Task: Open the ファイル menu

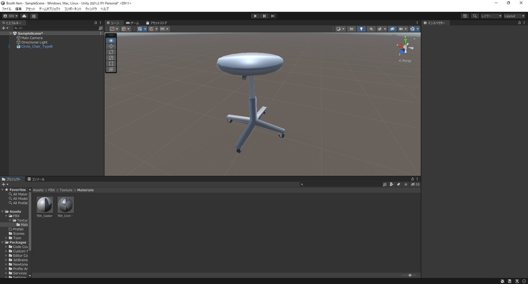Action: point(6,9)
